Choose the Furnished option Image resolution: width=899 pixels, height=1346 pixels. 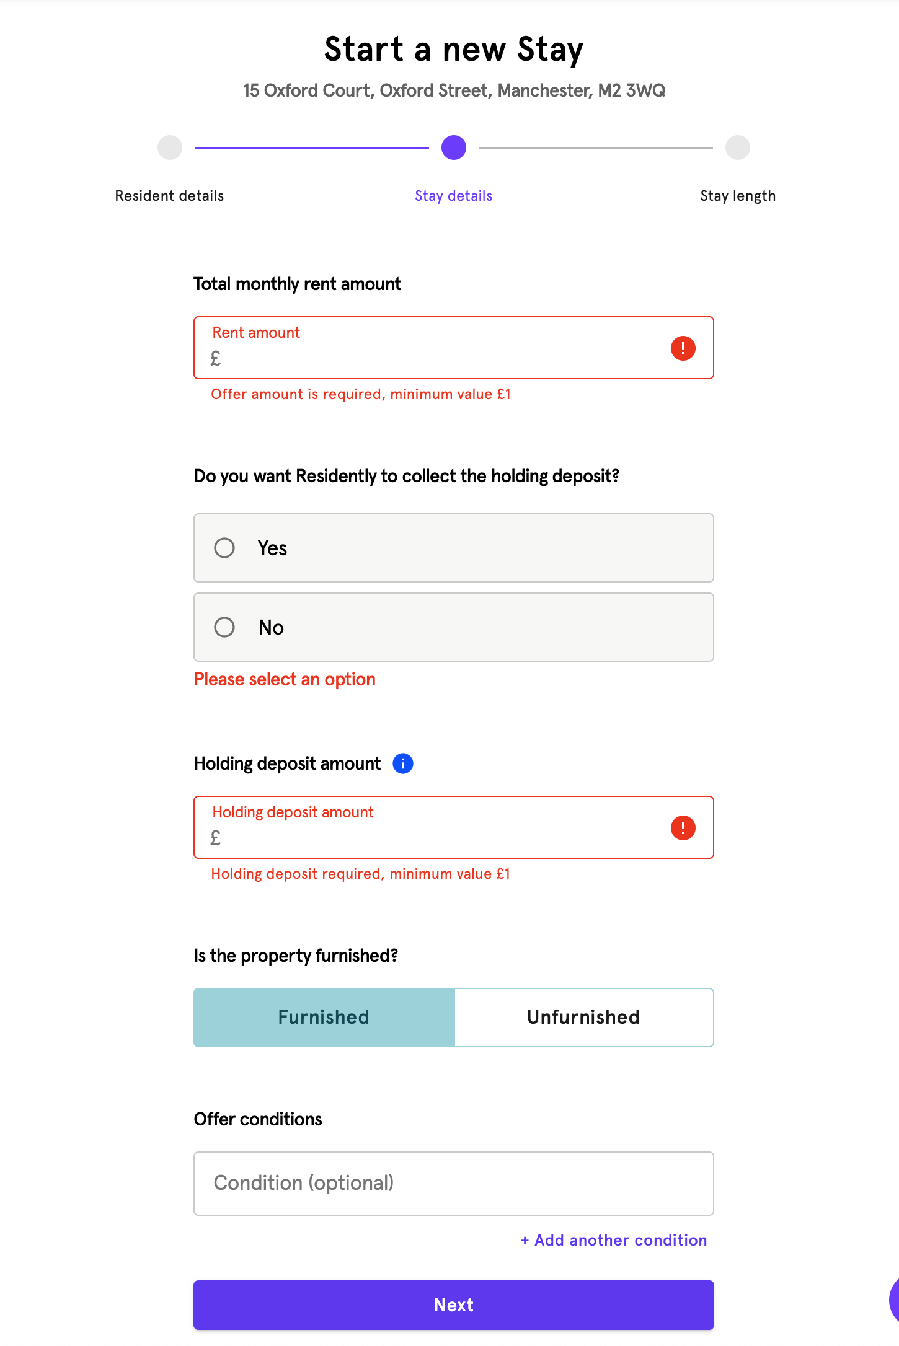324,1018
